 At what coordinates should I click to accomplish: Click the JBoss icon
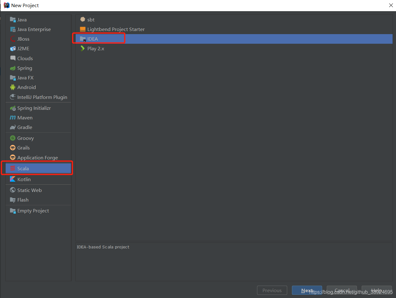[13, 39]
